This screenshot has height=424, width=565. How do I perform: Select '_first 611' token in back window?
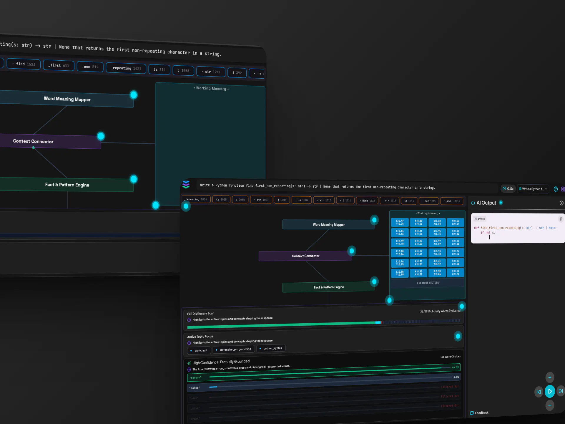(x=59, y=65)
